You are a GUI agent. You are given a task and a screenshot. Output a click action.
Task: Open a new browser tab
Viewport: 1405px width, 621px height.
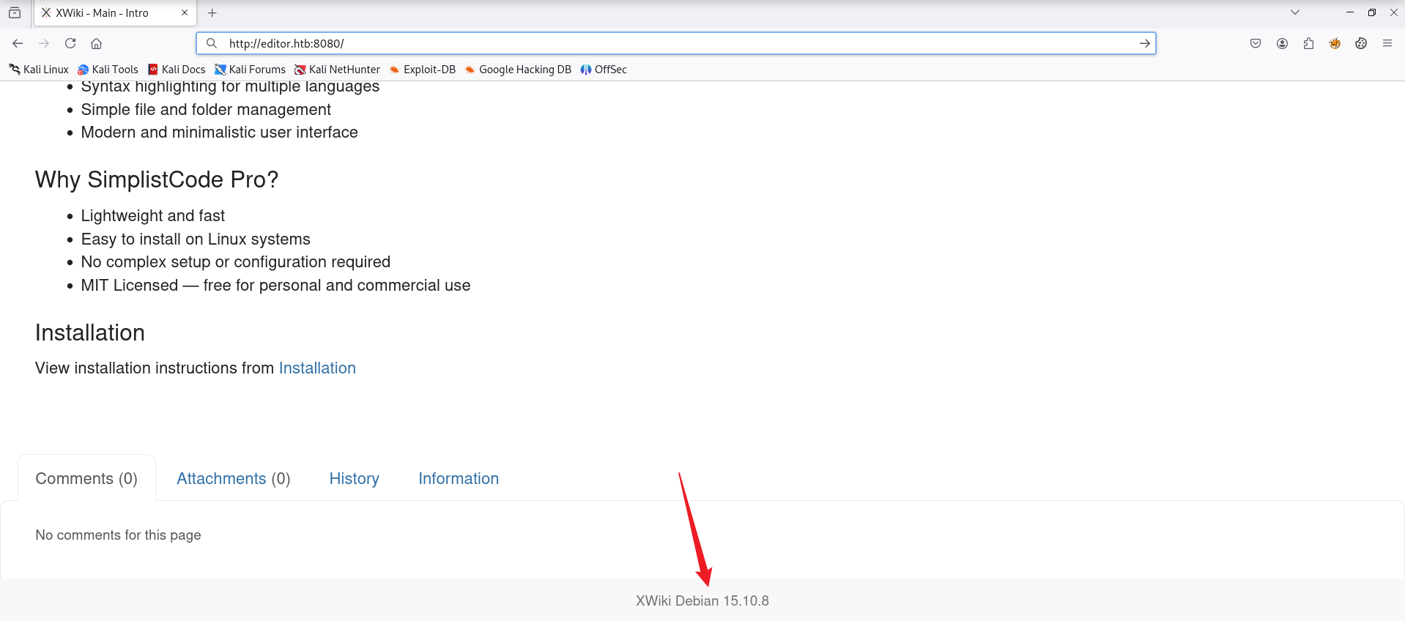pyautogui.click(x=212, y=12)
